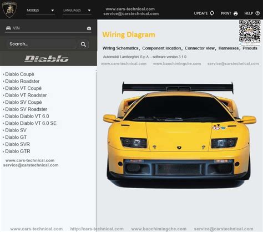Image resolution: width=263 pixels, height=232 pixels.
Task: Click the camera icon in VIN field
Action: [89, 28]
